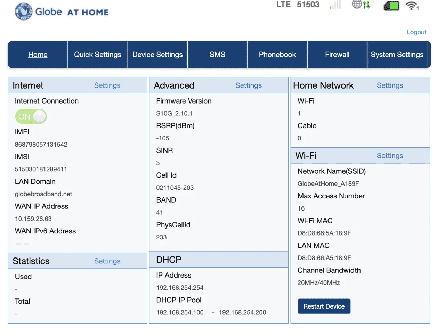Toggle the Internet Connection ON switch
The image size is (445, 336).
tap(31, 116)
